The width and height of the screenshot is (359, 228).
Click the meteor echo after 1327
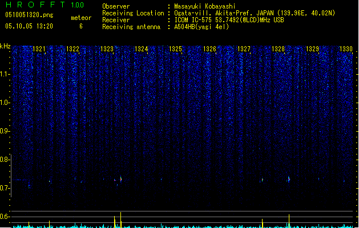[x=263, y=180]
